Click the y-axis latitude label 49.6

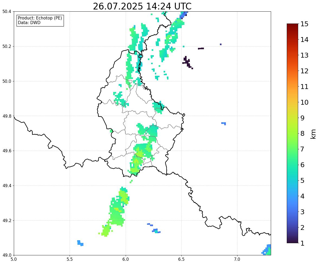click(x=7, y=151)
